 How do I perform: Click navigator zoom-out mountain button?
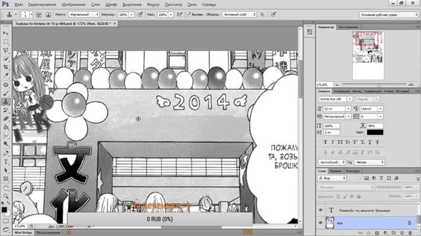pos(337,85)
